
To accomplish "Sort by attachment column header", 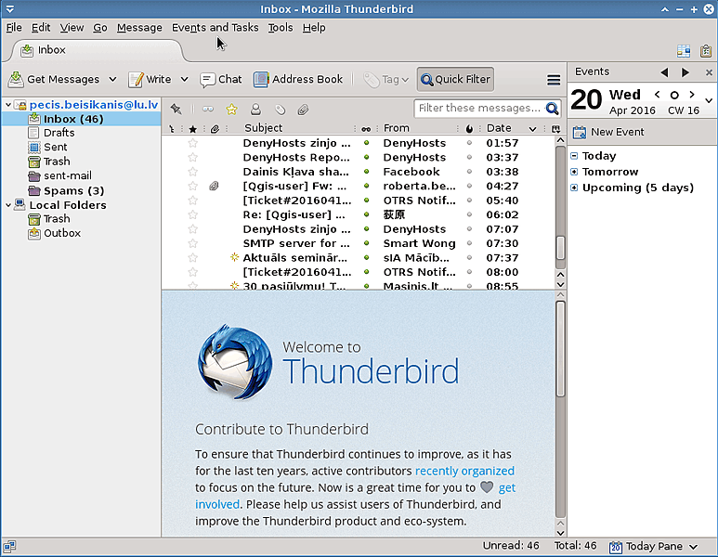I will click(x=215, y=129).
